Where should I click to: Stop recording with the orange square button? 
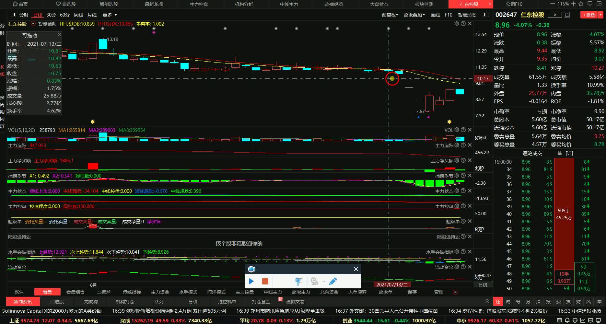pyautogui.click(x=265, y=281)
